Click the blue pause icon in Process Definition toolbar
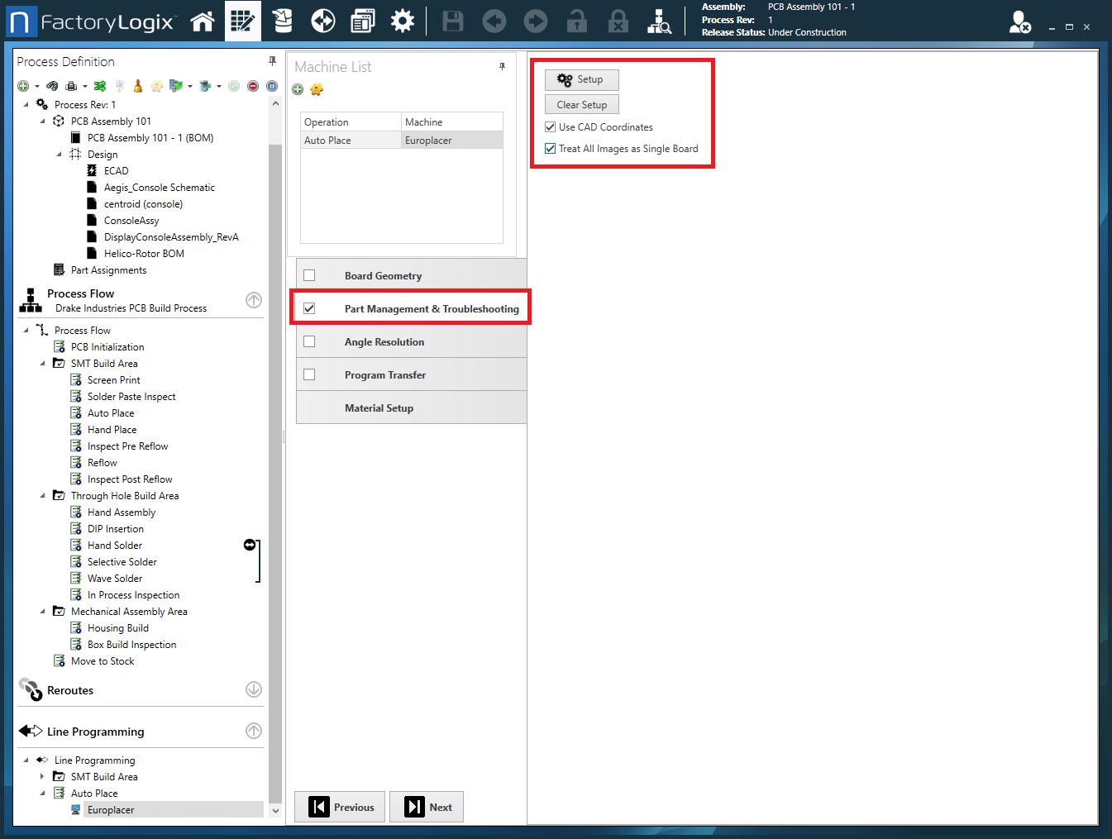The height and width of the screenshot is (839, 1112). [271, 85]
